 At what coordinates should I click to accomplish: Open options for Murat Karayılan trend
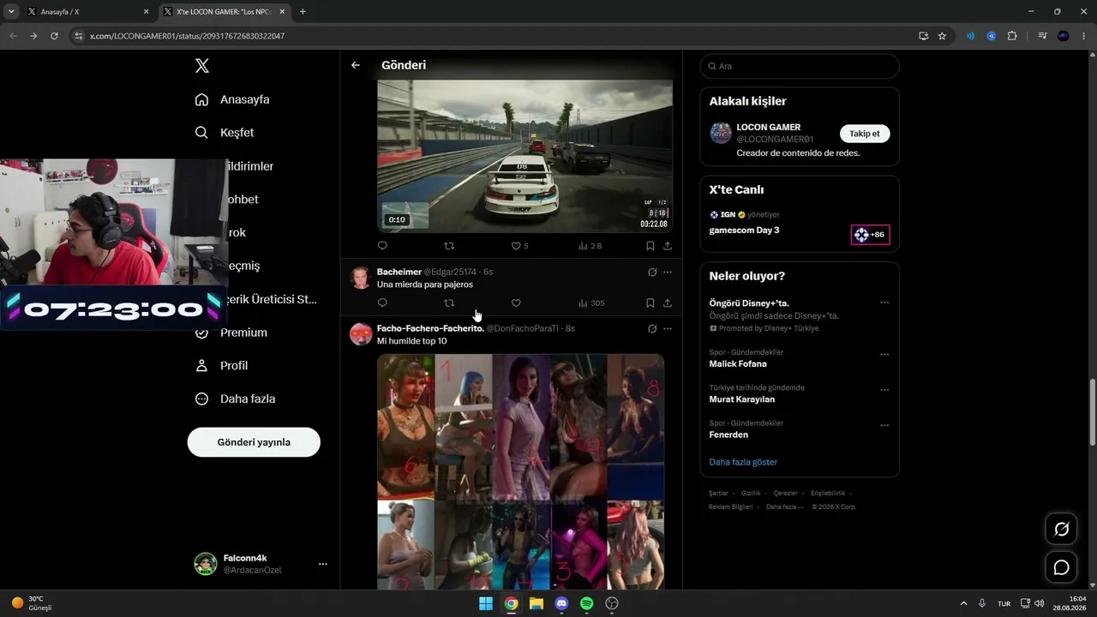(884, 390)
